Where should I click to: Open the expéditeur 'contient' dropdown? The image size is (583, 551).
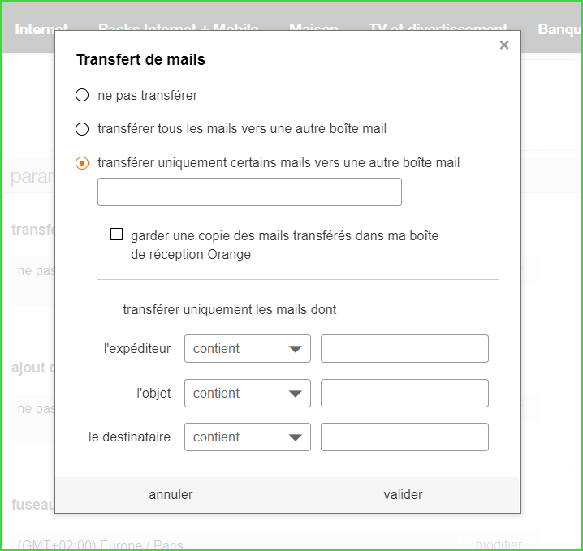tap(247, 349)
